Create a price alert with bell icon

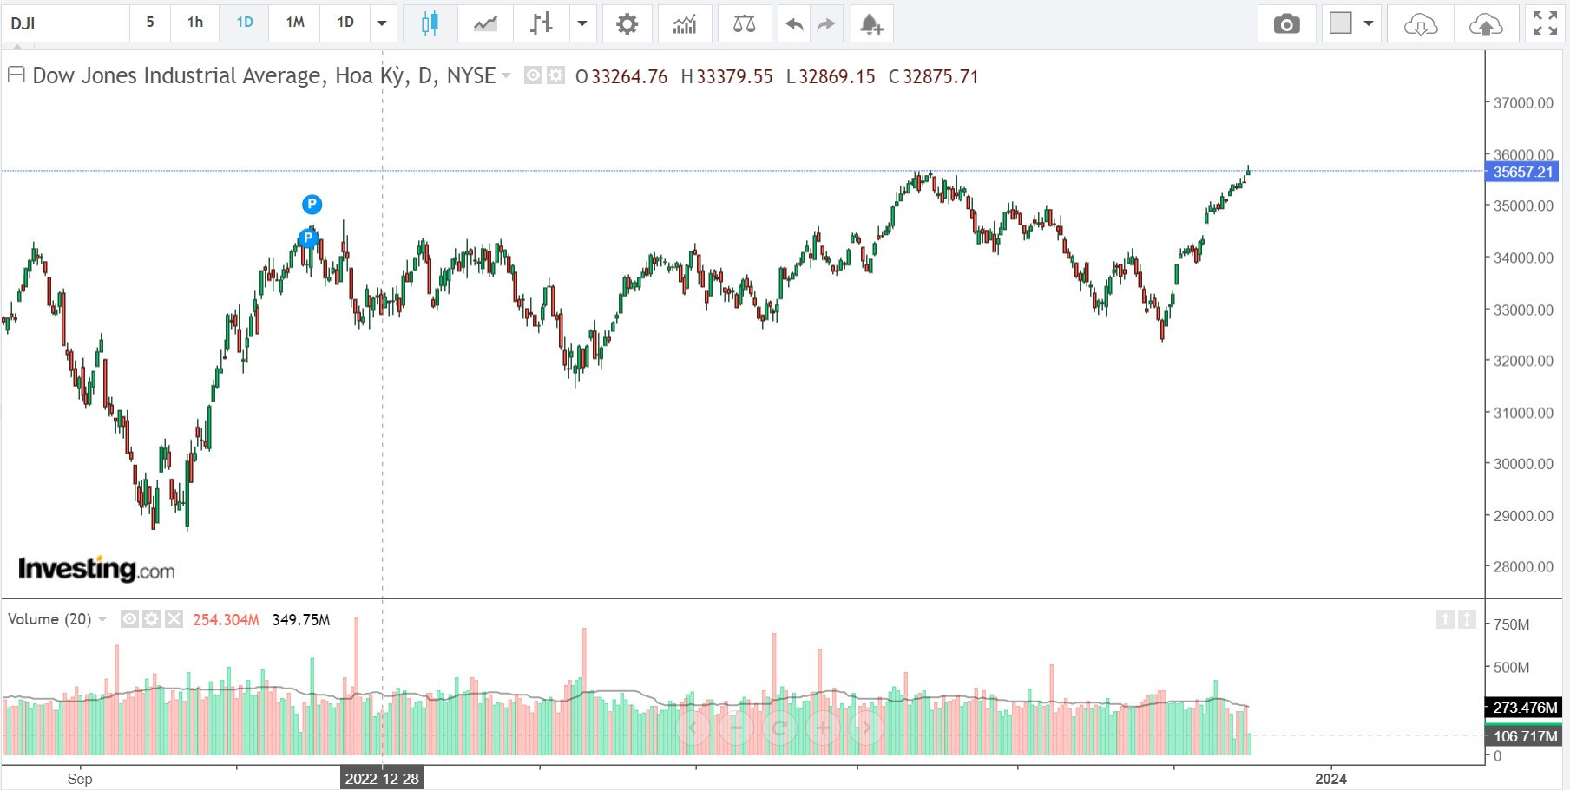point(871,23)
